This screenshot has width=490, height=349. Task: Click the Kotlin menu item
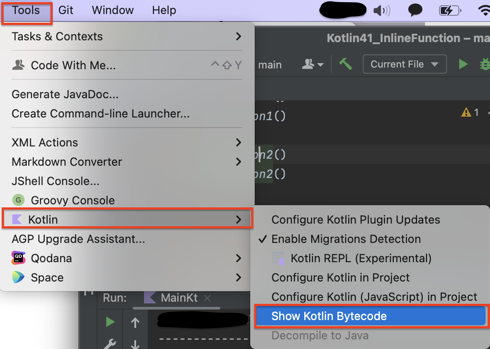coord(127,220)
